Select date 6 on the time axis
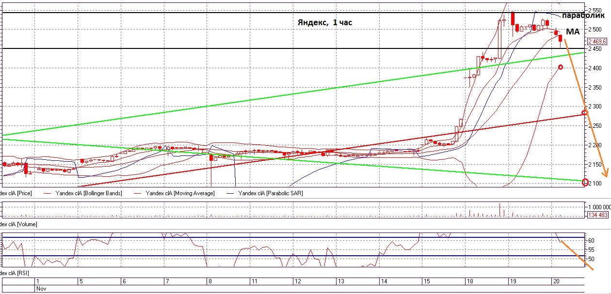Image resolution: width=611 pixels, height=294 pixels. coord(124,281)
